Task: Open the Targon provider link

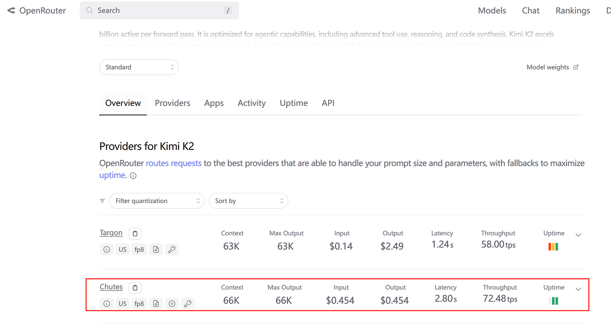Action: pos(111,233)
